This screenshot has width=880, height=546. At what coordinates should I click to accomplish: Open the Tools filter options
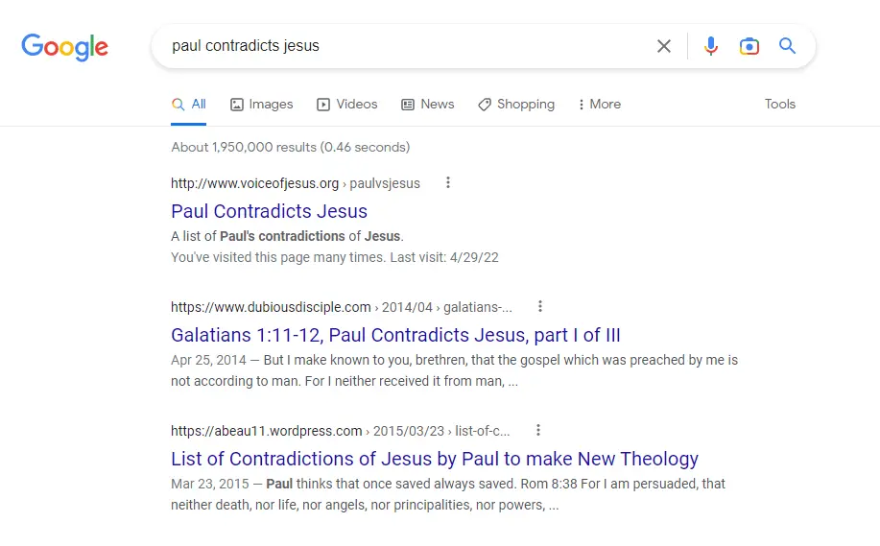pos(779,104)
